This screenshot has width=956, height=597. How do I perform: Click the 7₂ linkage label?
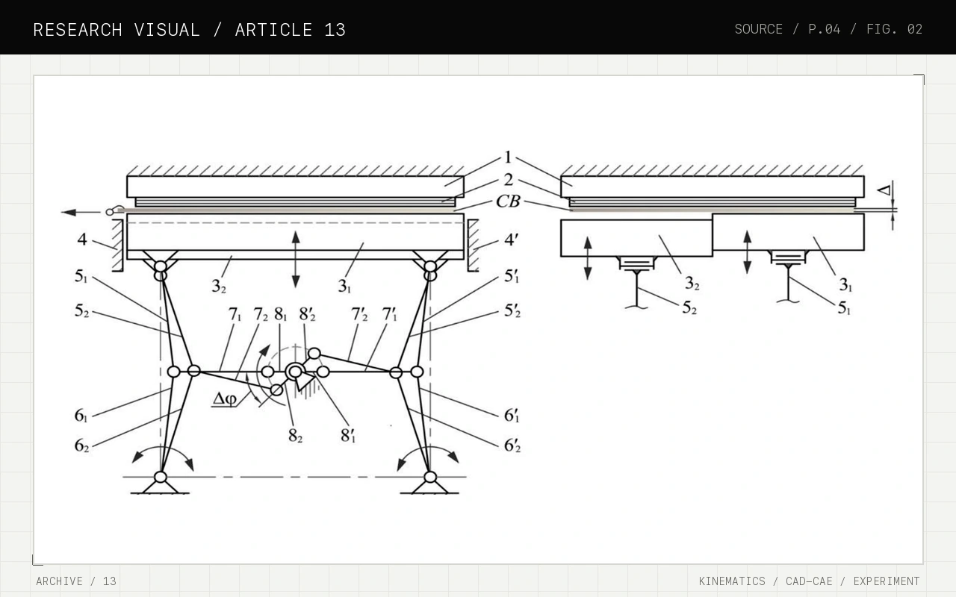pos(260,315)
